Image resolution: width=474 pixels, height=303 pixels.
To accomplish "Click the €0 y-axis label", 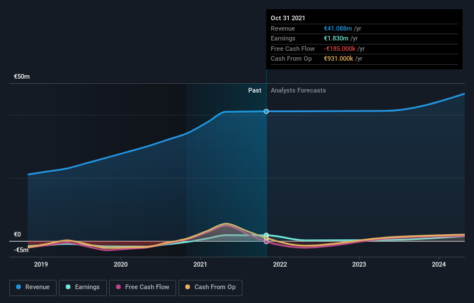I will [x=17, y=234].
